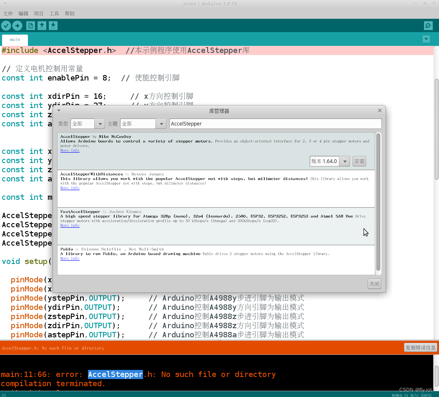Click the orange error status message
The image size is (439, 397).
[x=53, y=348]
